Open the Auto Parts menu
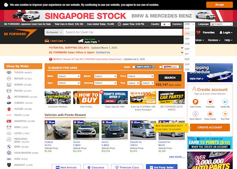Image resolution: width=237 pixels, height=169 pixels. coord(89,41)
